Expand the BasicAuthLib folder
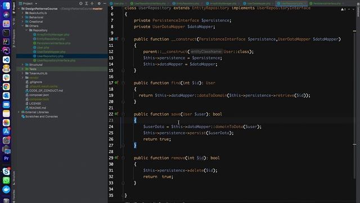This screenshot has height=203, width=360. [x=22, y=13]
